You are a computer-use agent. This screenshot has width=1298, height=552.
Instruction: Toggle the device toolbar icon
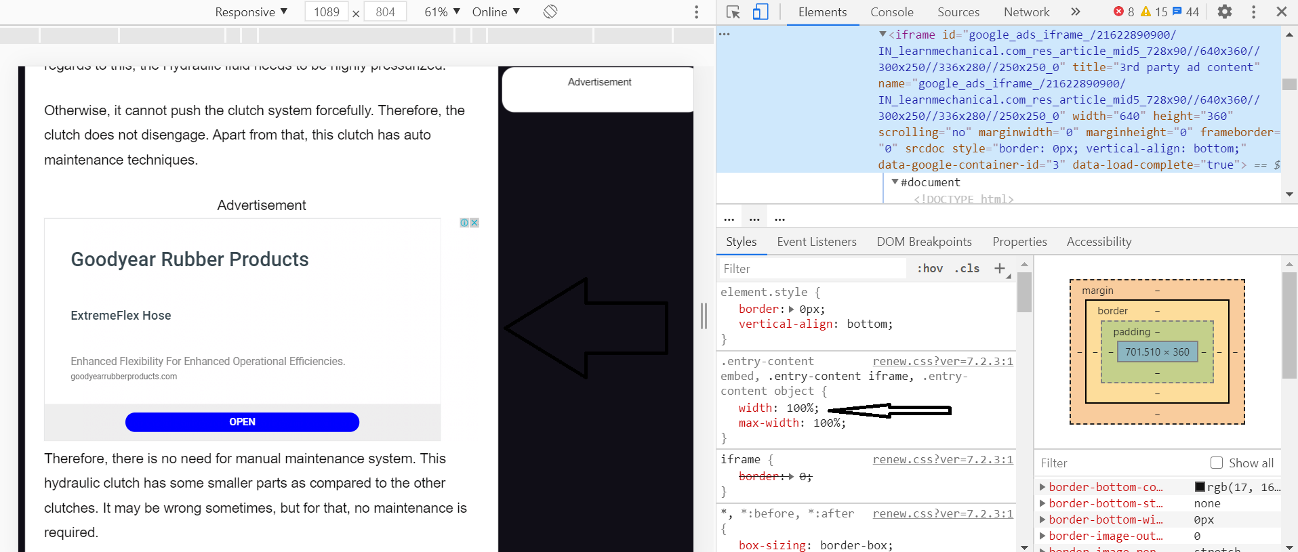coord(760,12)
